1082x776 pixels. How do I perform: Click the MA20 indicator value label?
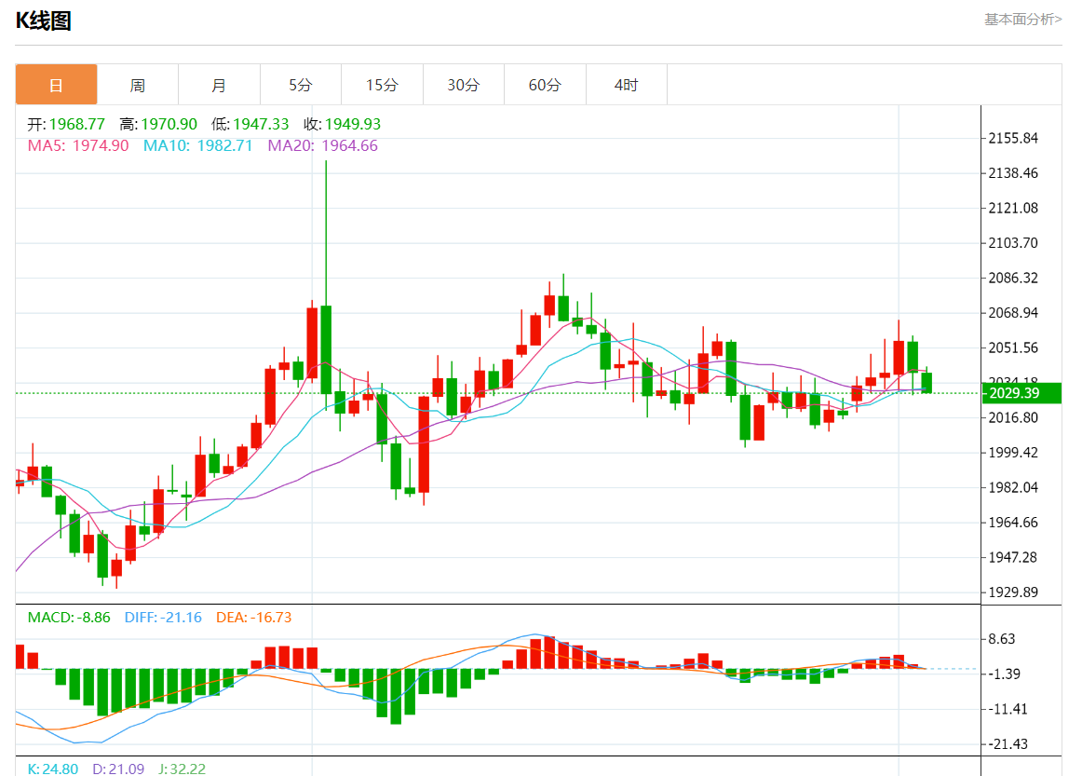point(323,145)
